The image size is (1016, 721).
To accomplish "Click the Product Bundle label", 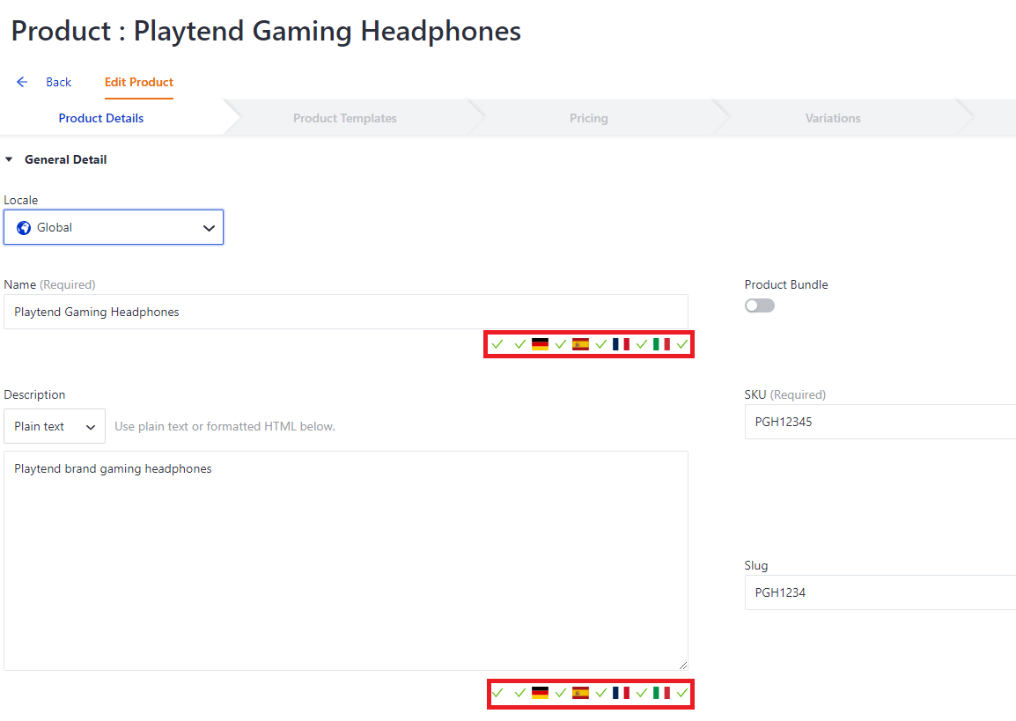I will 786,284.
